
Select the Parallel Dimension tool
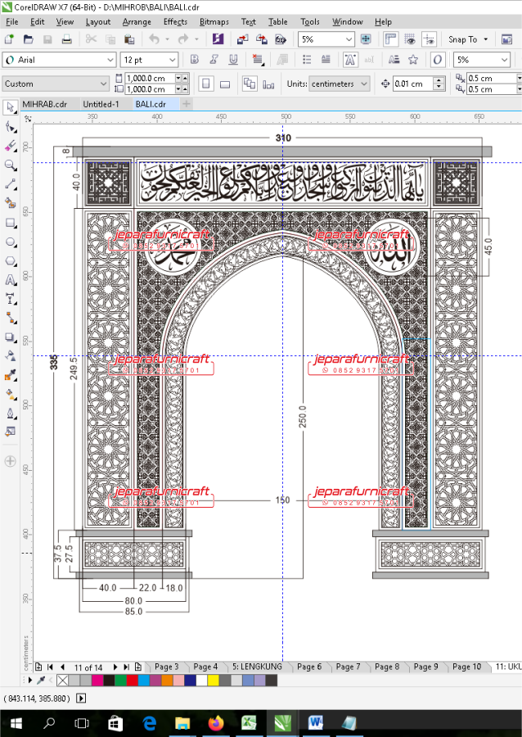[11, 299]
